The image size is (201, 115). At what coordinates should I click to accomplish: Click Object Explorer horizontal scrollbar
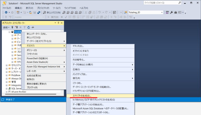tap(31, 94)
